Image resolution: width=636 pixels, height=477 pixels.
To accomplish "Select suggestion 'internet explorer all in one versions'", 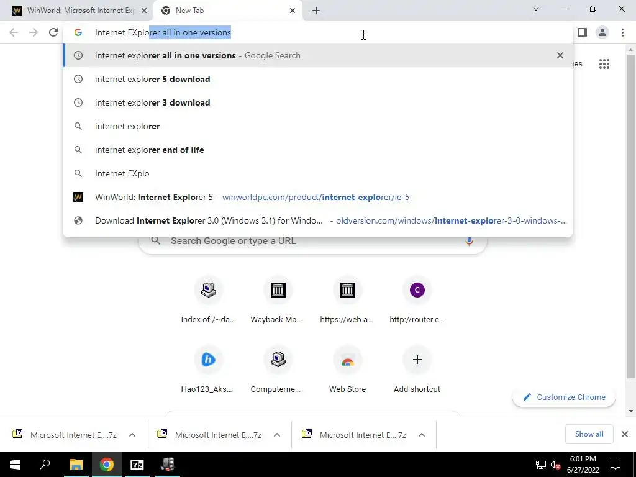I will tap(318, 55).
